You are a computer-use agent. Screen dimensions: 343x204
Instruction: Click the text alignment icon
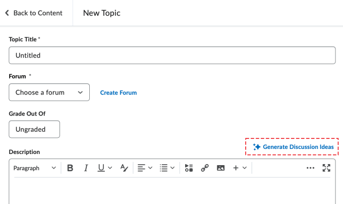coord(142,168)
